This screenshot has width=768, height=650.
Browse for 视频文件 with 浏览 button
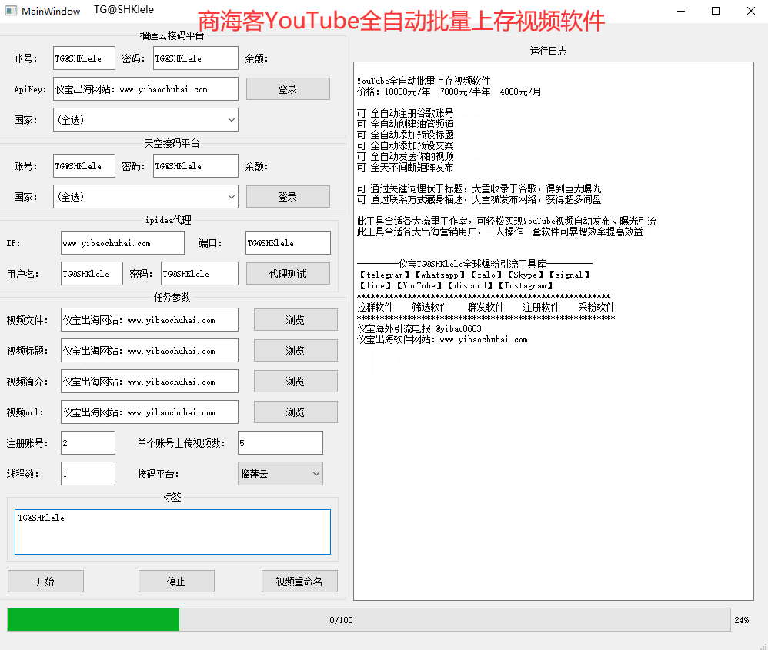pos(296,320)
